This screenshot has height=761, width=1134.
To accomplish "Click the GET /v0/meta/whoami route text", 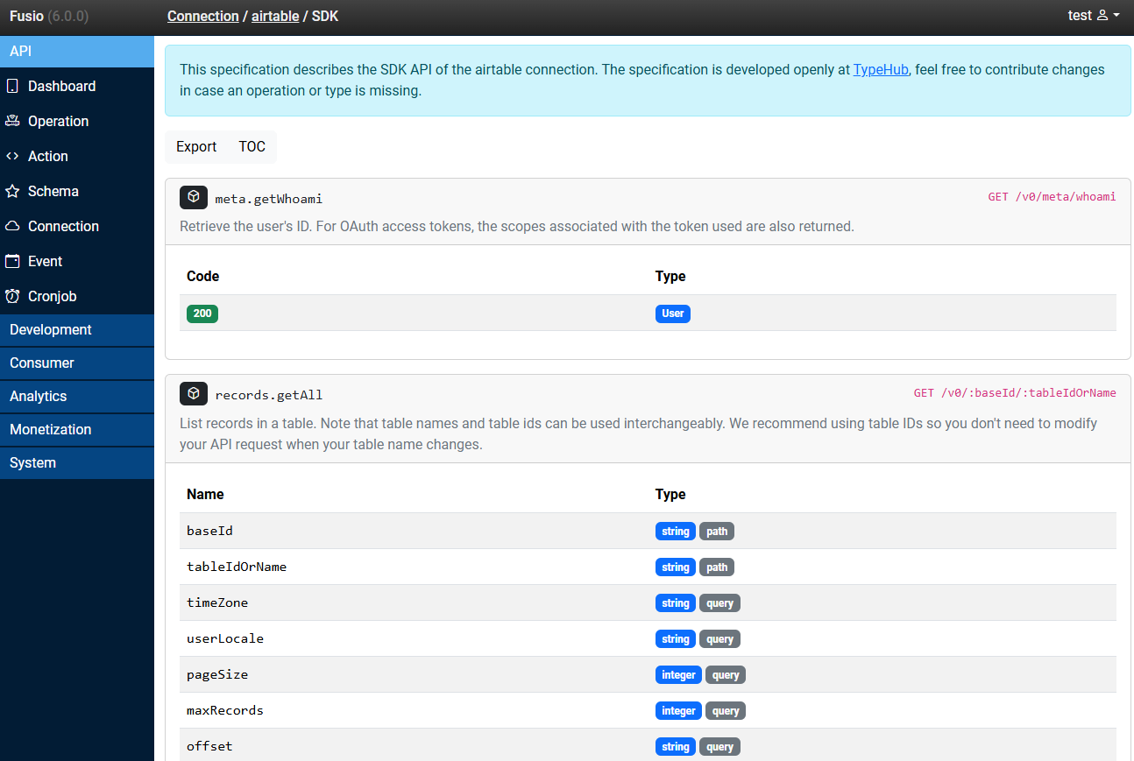I will (1052, 197).
